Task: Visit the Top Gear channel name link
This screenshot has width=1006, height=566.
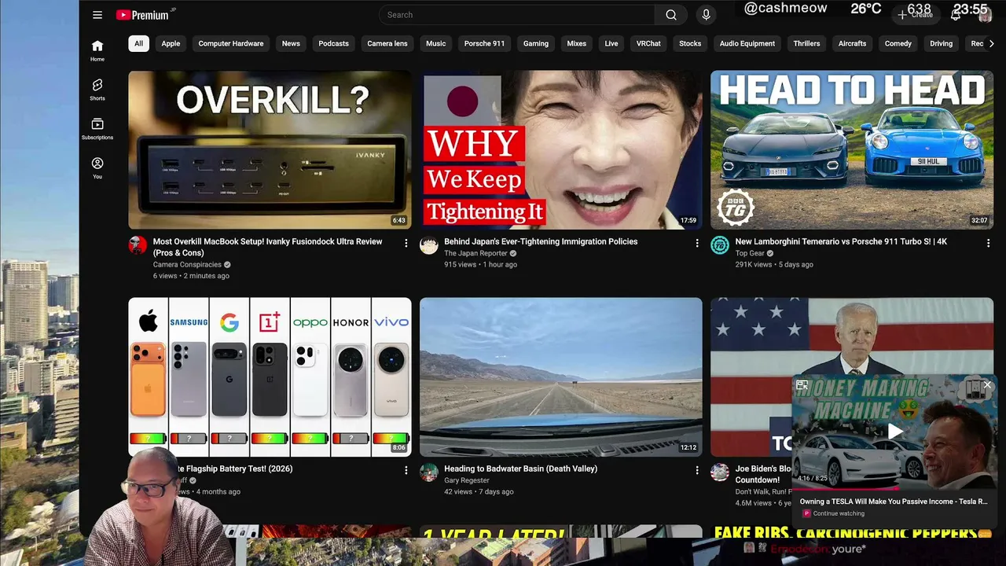Action: click(x=750, y=253)
